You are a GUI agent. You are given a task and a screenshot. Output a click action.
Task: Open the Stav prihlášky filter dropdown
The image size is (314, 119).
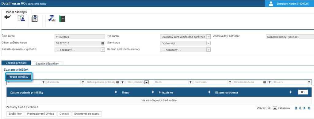(147, 82)
